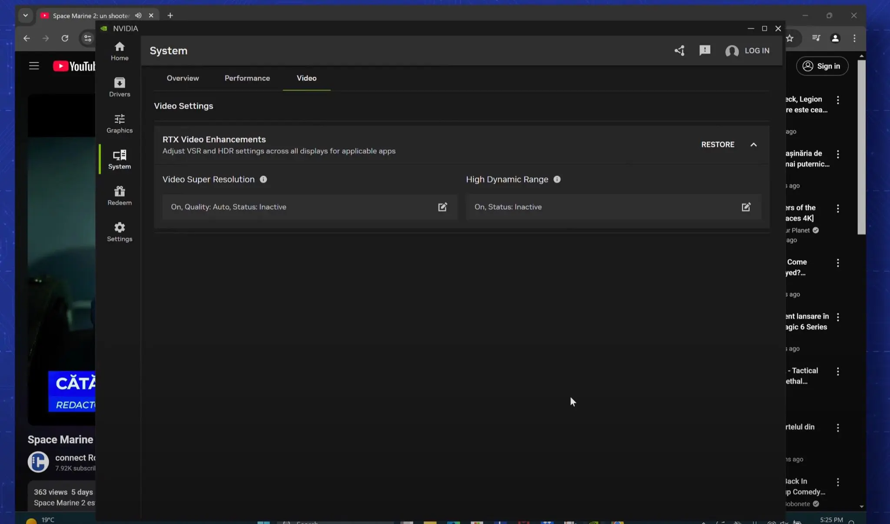Select the Space Marine 2 Chrome tab
This screenshot has width=890, height=524.
click(90, 16)
